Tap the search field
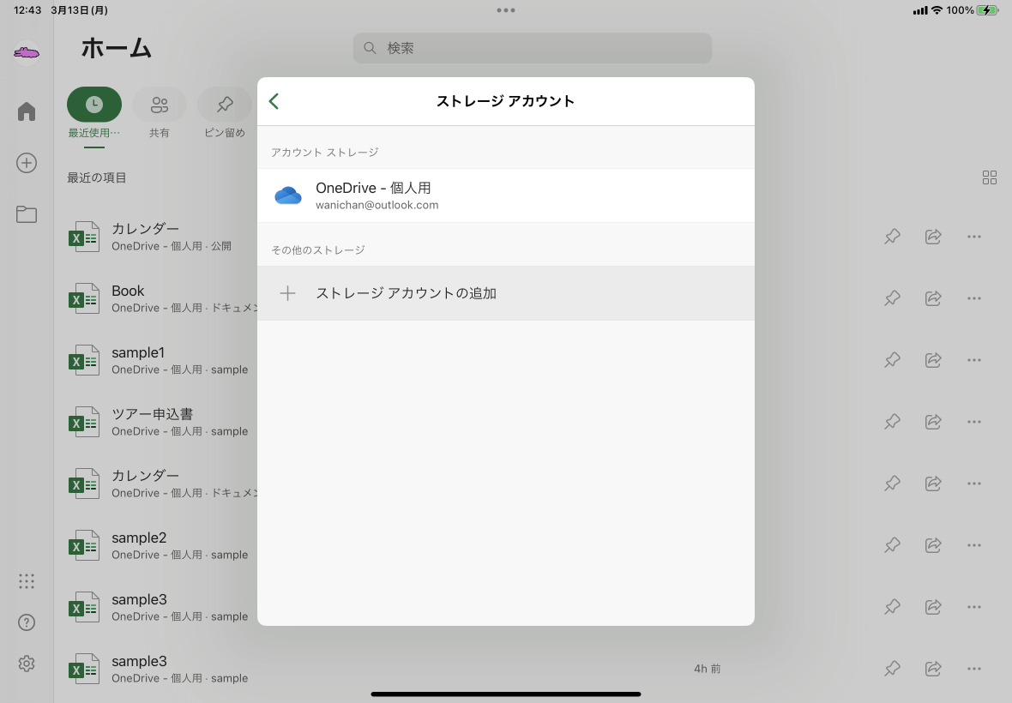 (532, 48)
